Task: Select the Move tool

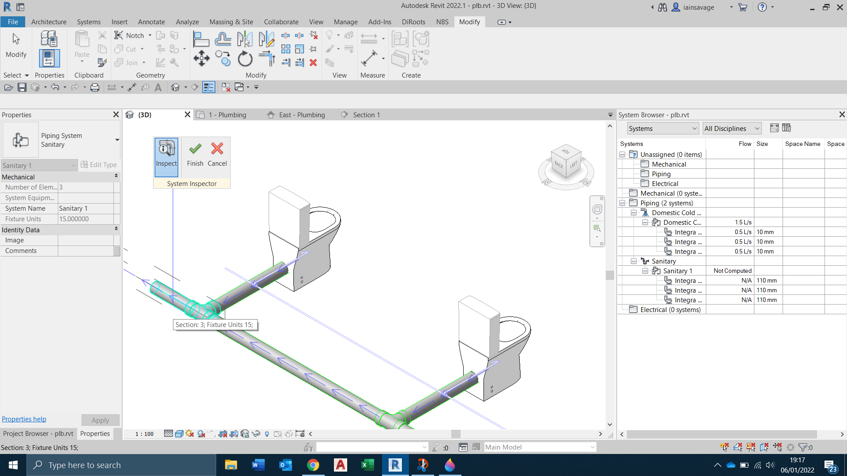Action: (202, 58)
